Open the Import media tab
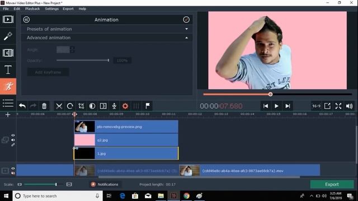The height and width of the screenshot is (201, 358). pos(8,20)
